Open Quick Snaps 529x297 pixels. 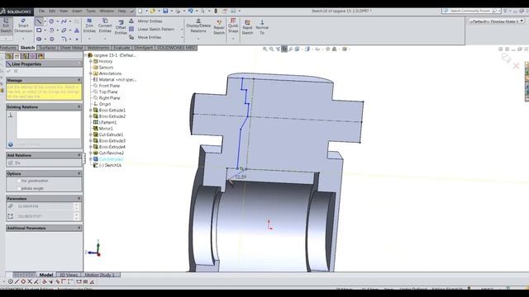coord(233,26)
